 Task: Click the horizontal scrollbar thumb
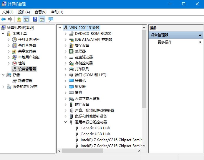(82, 151)
